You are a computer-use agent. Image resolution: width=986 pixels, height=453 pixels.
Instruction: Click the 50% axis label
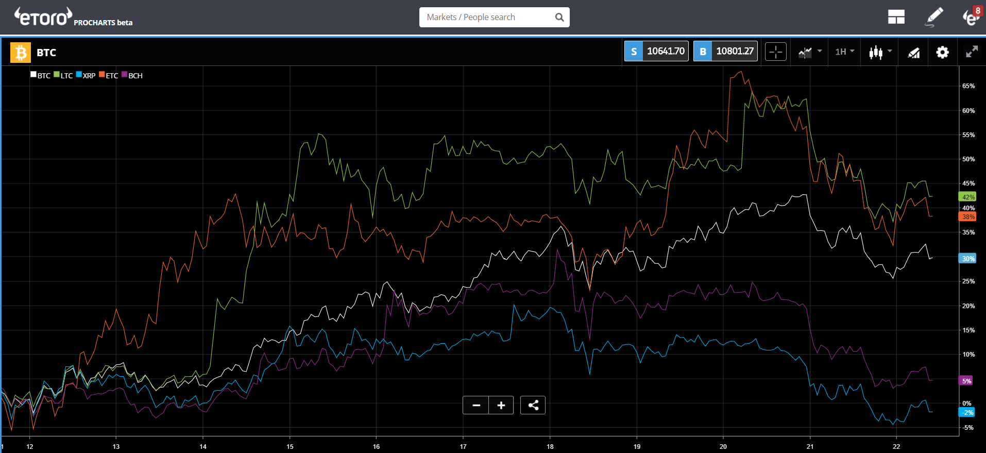click(968, 159)
